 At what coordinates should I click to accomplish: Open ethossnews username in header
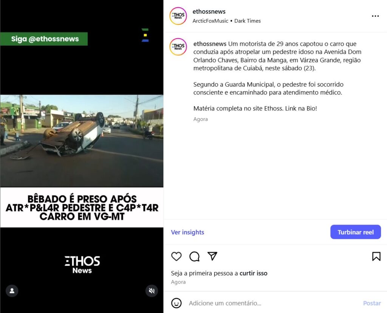pos(209,12)
